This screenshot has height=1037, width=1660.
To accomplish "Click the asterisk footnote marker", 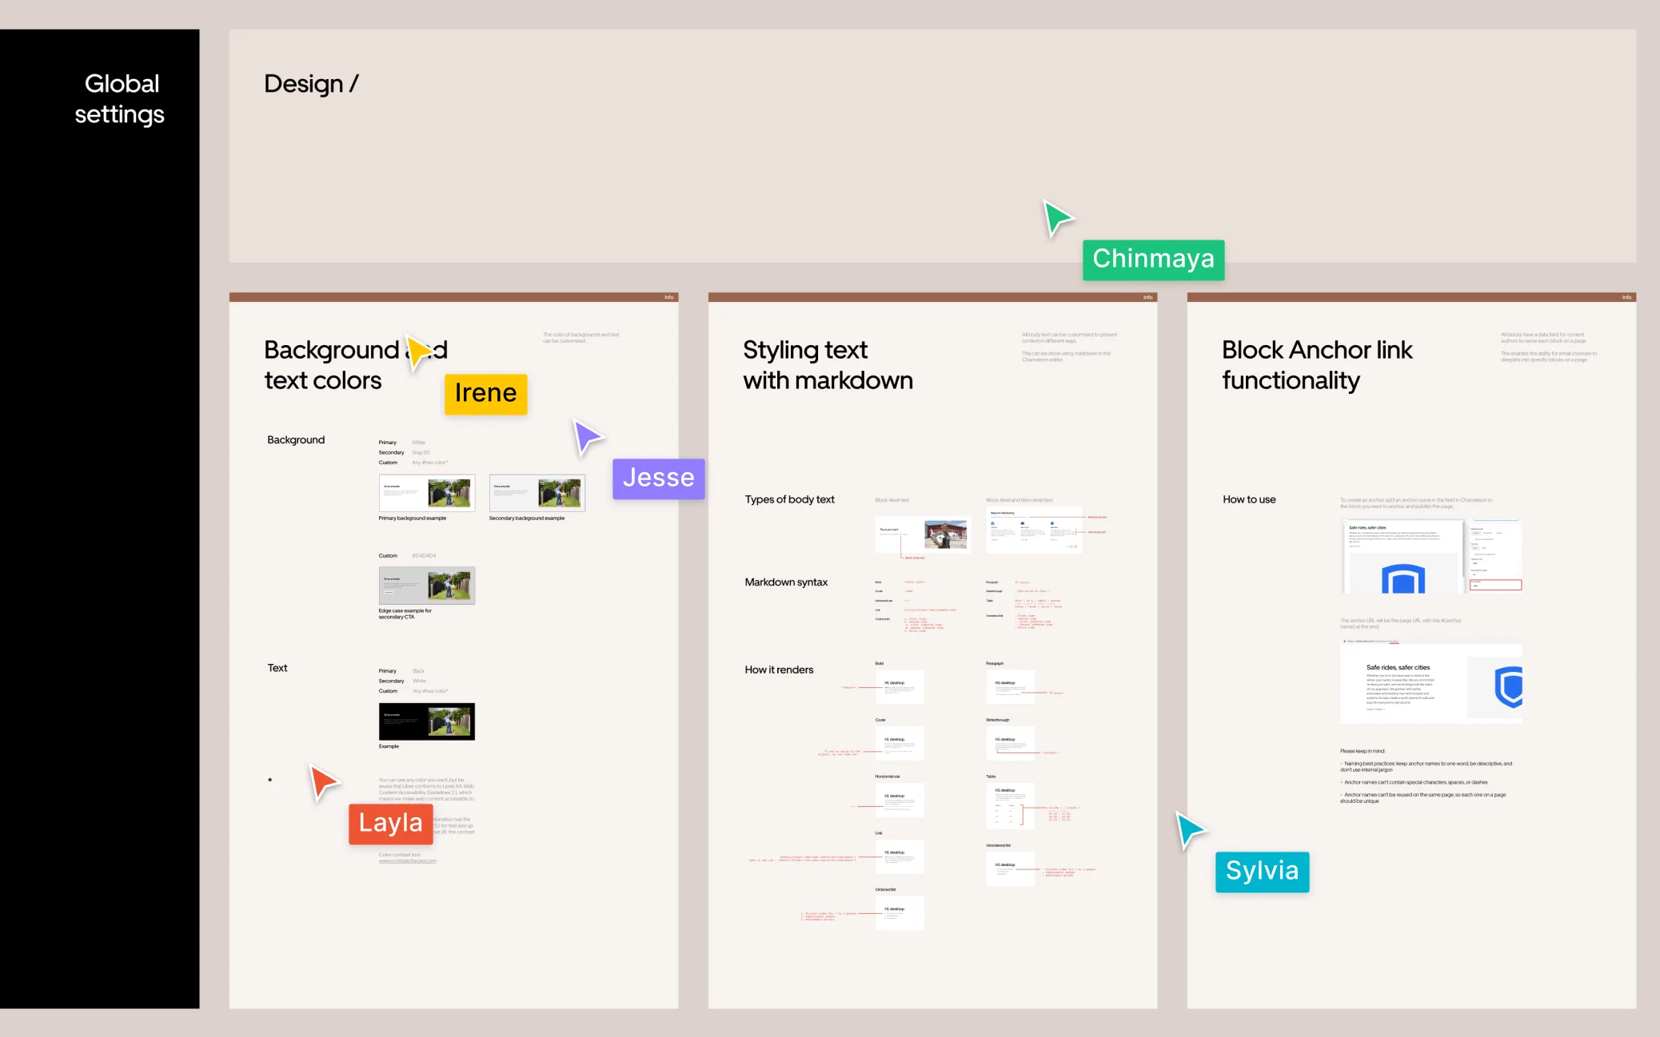I will (x=270, y=781).
